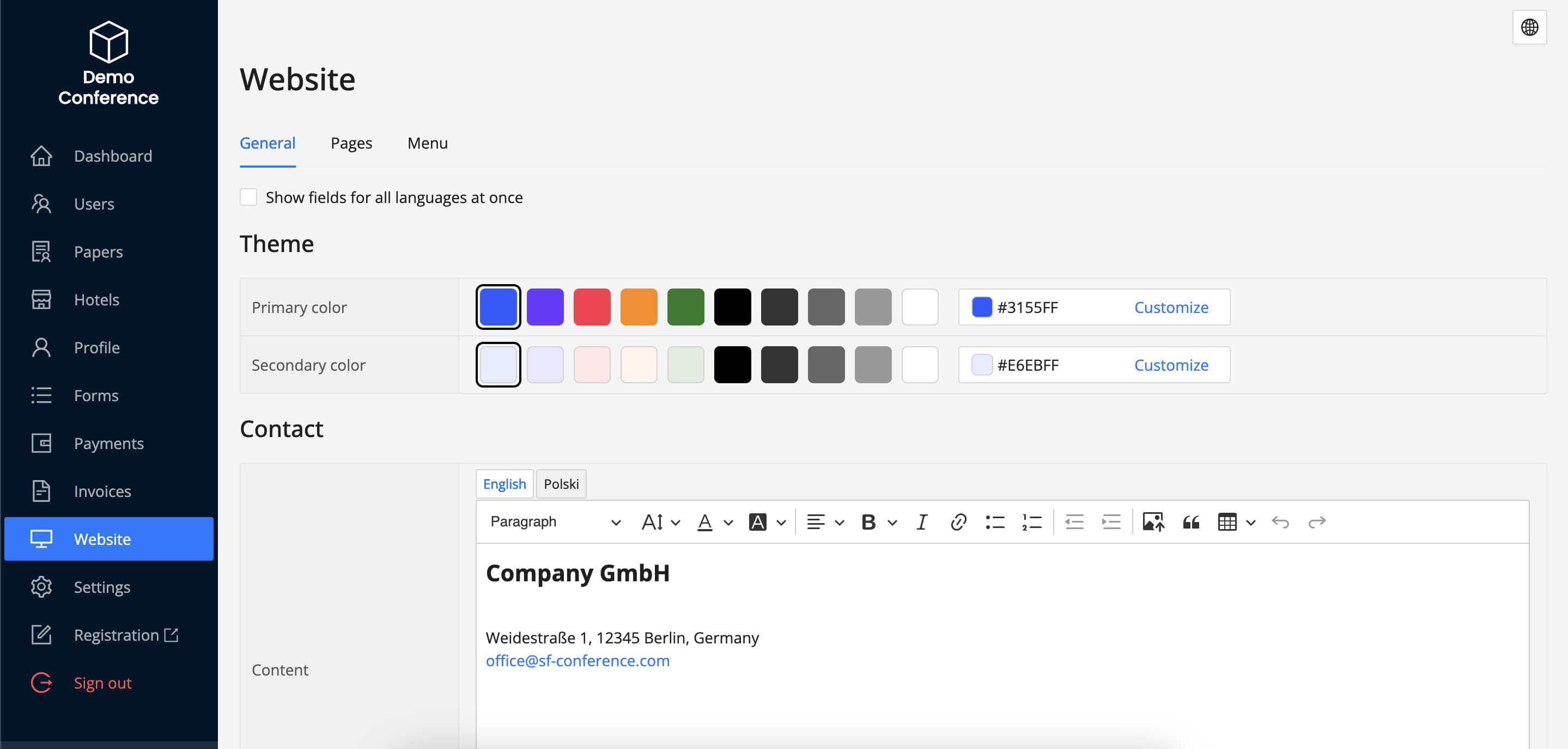Viewport: 1568px width, 749px height.
Task: Toggle italic formatting
Action: pyautogui.click(x=921, y=521)
